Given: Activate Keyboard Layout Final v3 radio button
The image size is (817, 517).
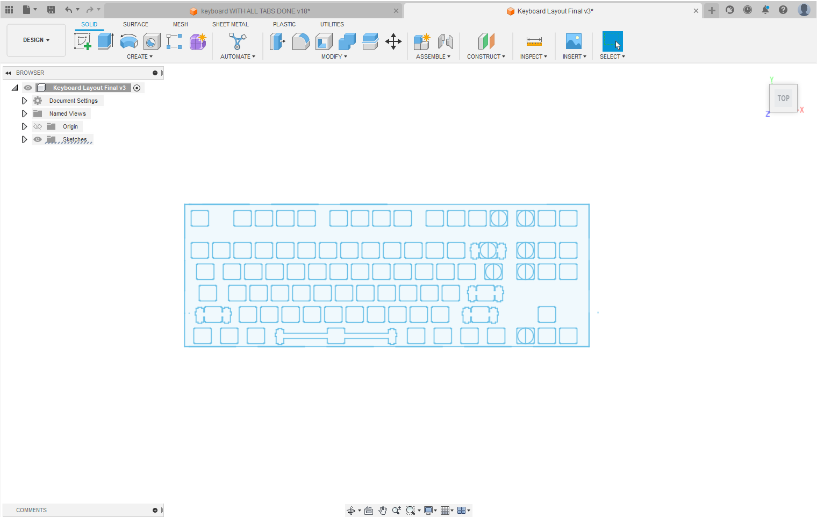Looking at the screenshot, I should [x=137, y=88].
